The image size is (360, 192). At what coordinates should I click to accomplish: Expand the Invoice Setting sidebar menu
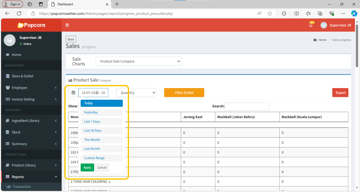(x=31, y=99)
